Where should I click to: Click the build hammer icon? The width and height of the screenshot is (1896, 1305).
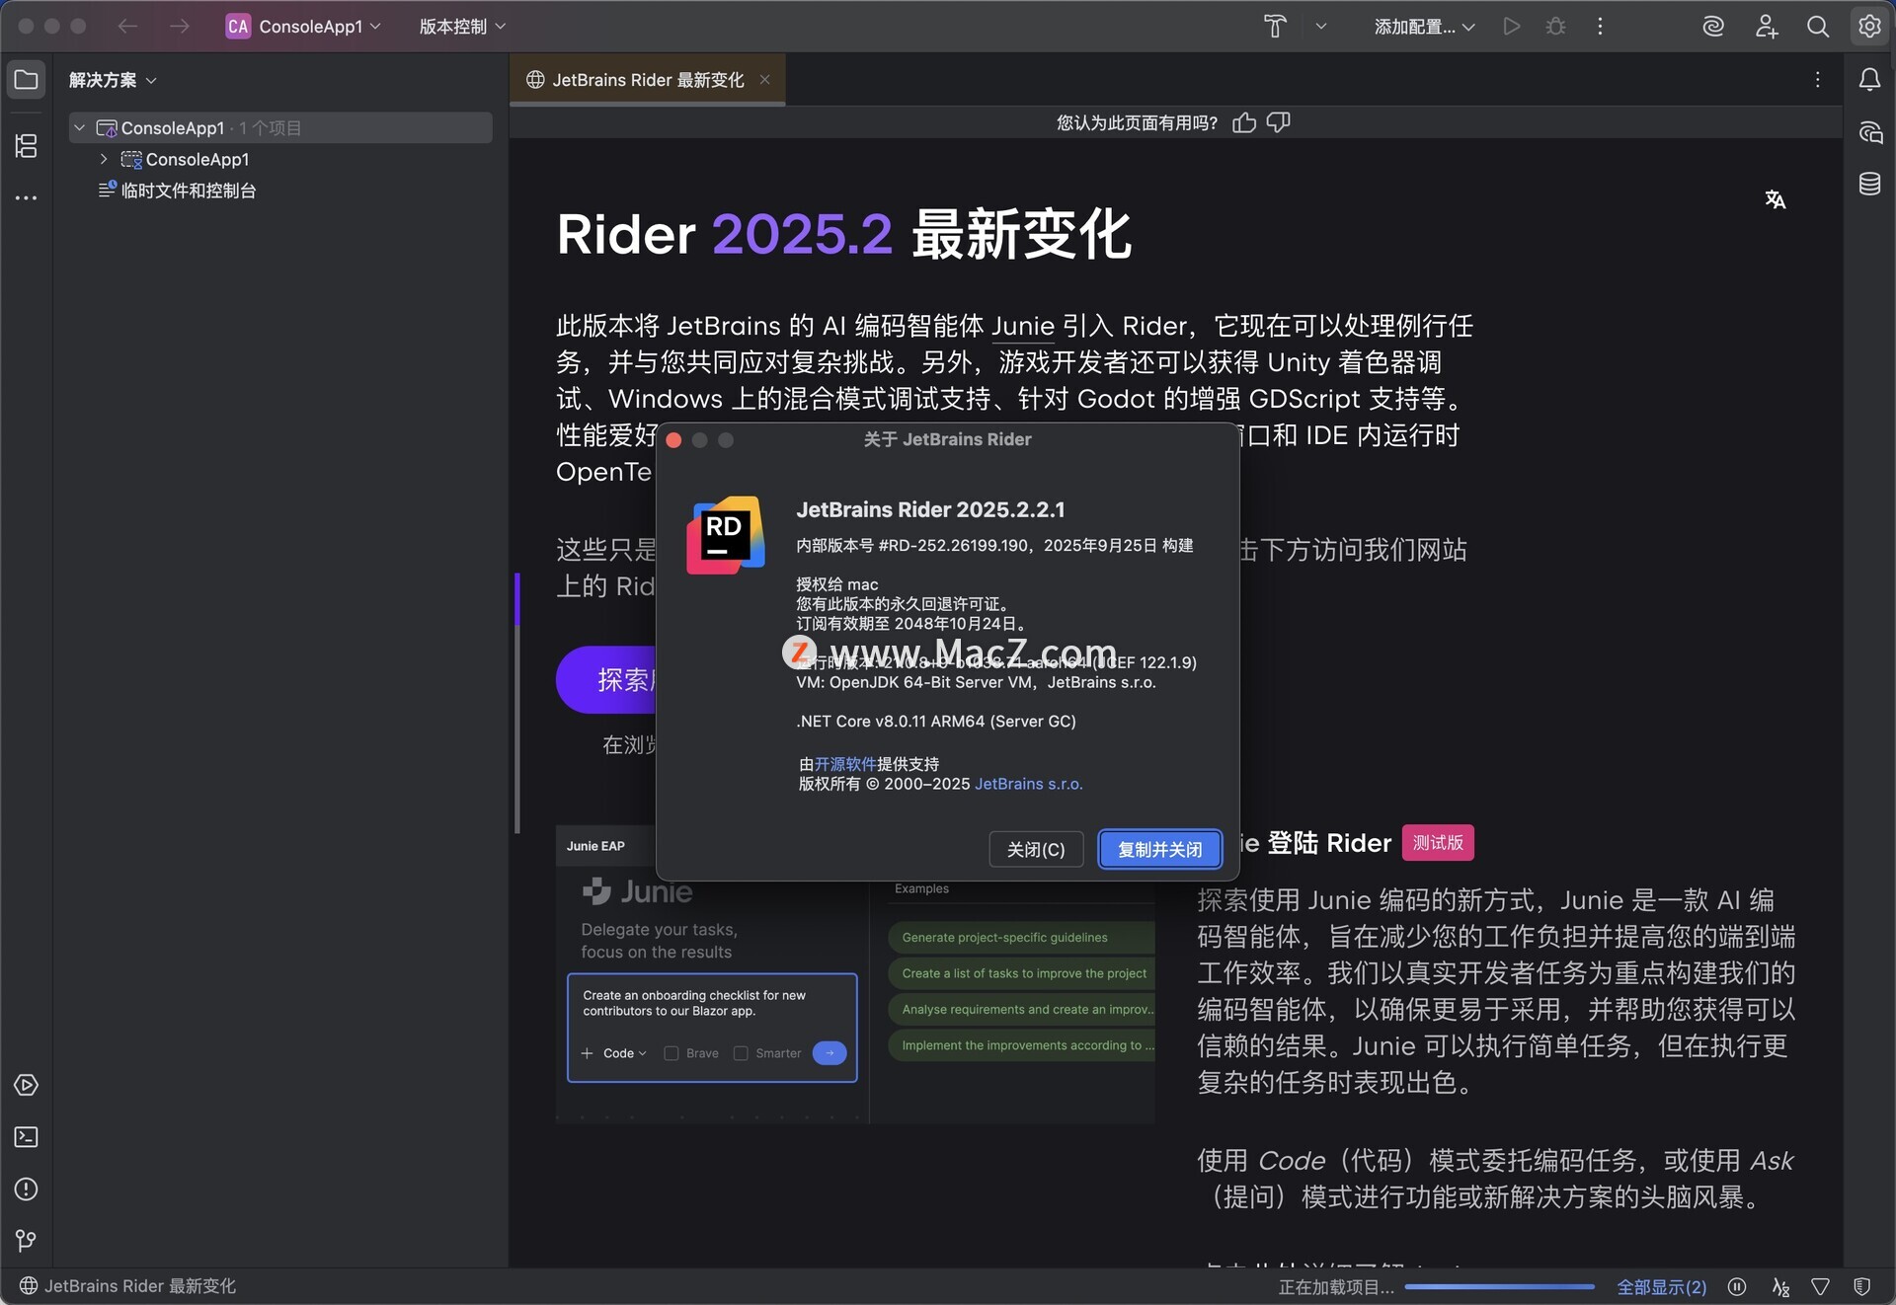tap(1275, 27)
